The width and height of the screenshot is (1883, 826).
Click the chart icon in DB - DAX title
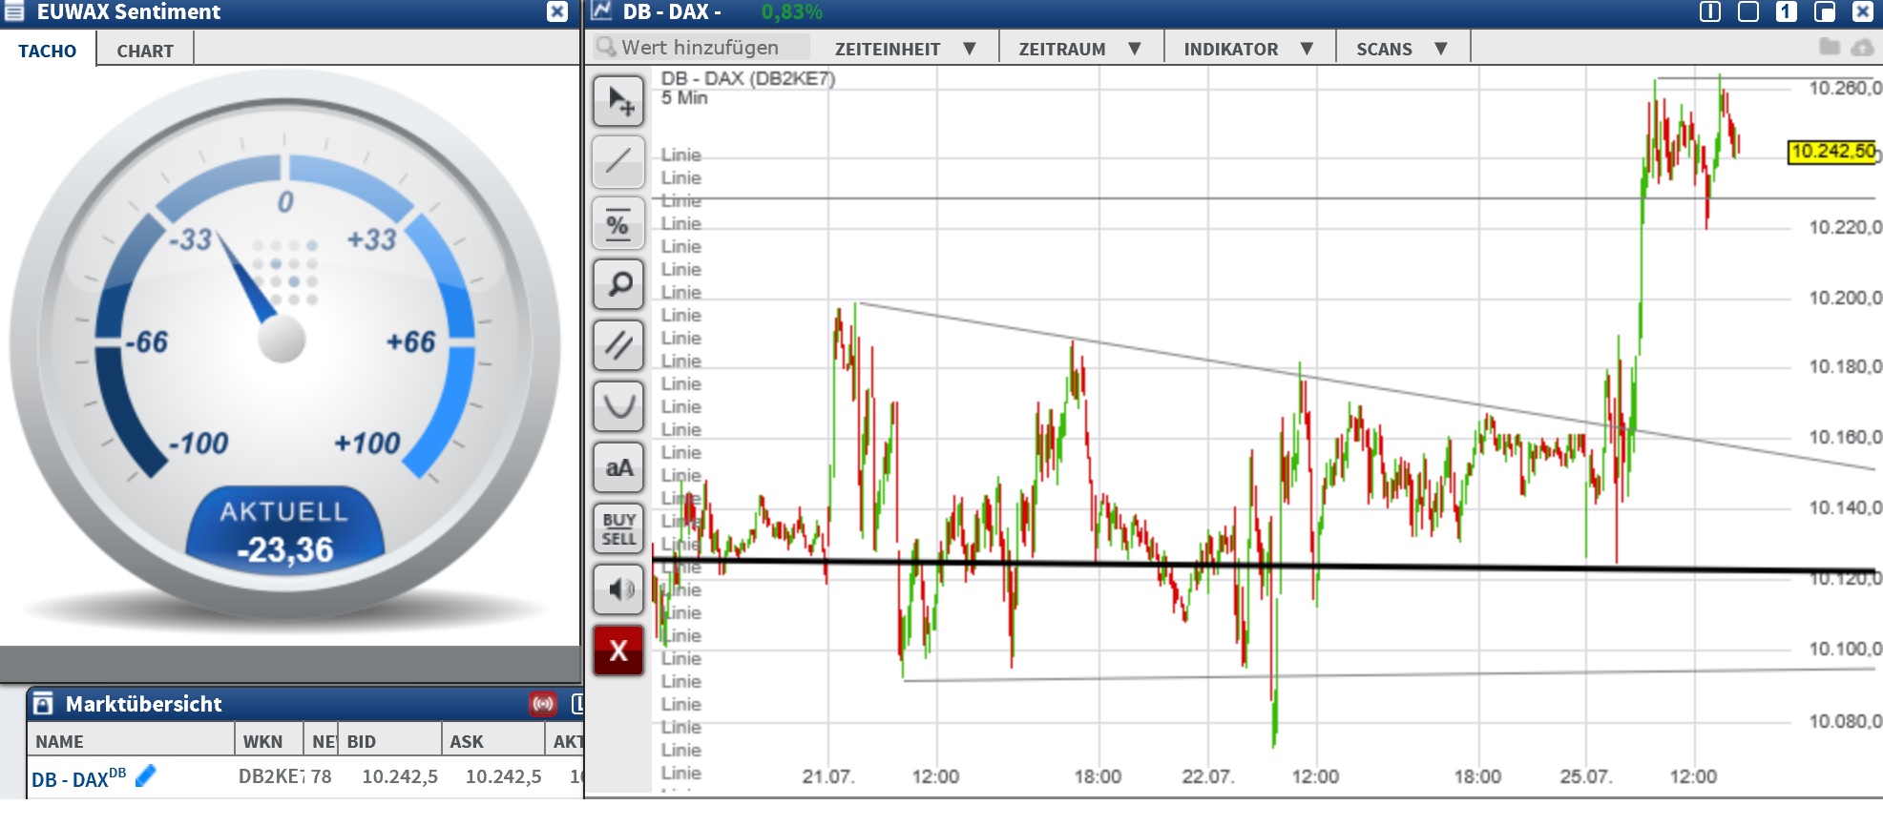601,11
